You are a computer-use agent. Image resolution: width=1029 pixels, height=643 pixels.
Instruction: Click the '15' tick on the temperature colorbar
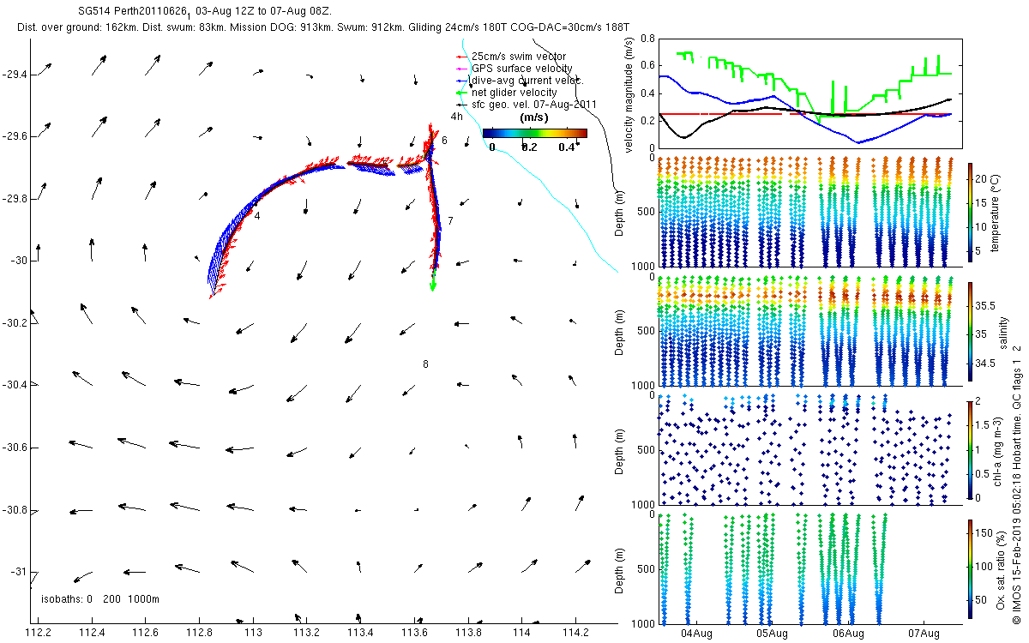click(x=982, y=202)
